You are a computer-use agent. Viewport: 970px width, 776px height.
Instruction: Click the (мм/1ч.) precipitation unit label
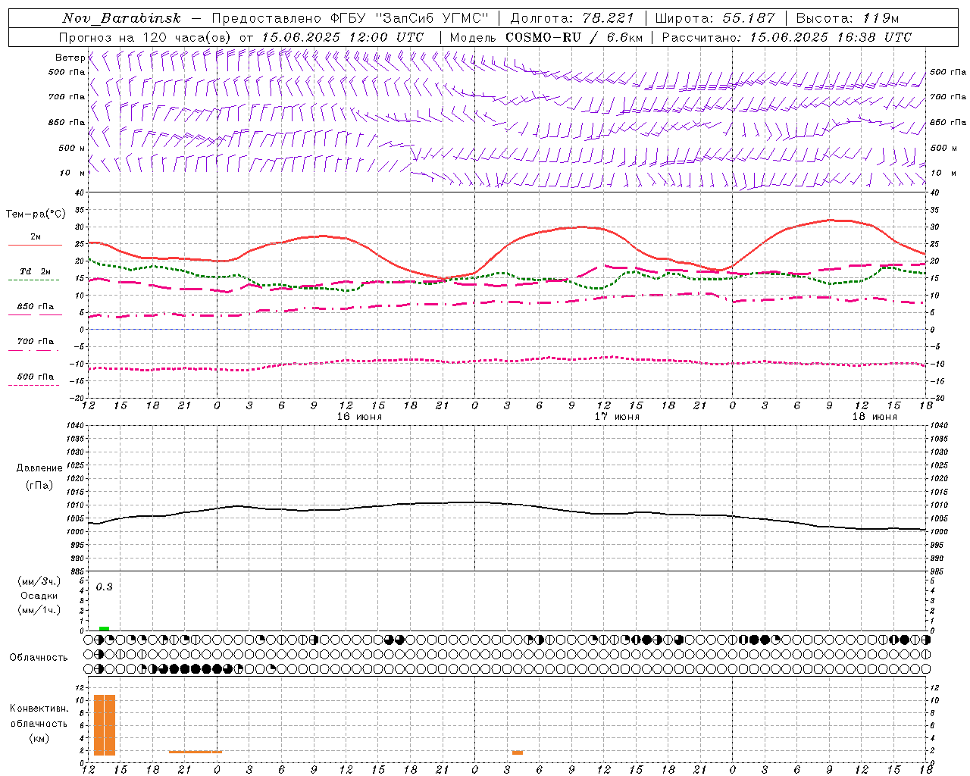pyautogui.click(x=39, y=610)
